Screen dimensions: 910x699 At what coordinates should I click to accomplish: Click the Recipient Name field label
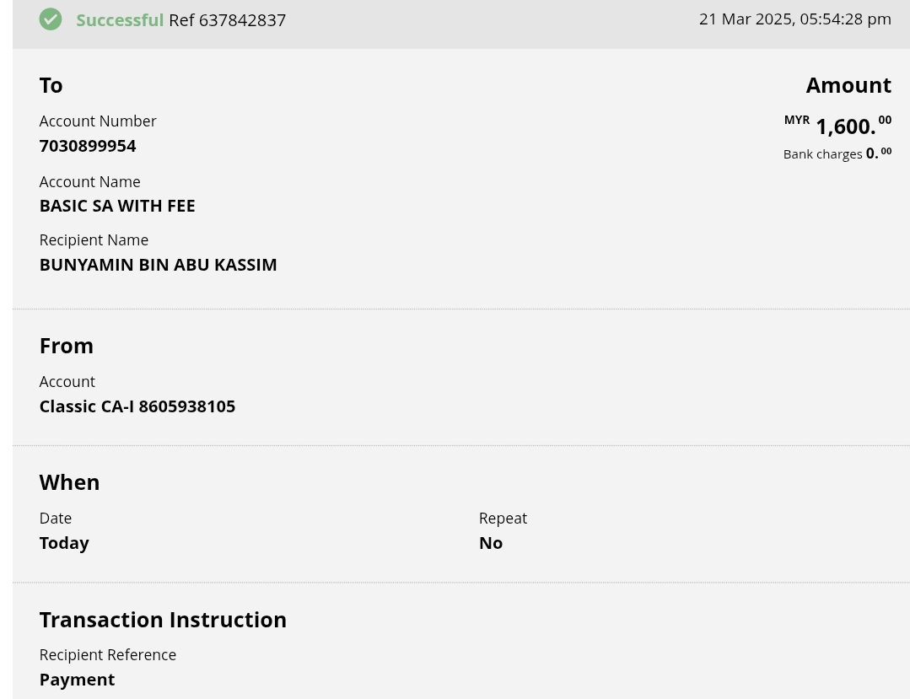(94, 240)
